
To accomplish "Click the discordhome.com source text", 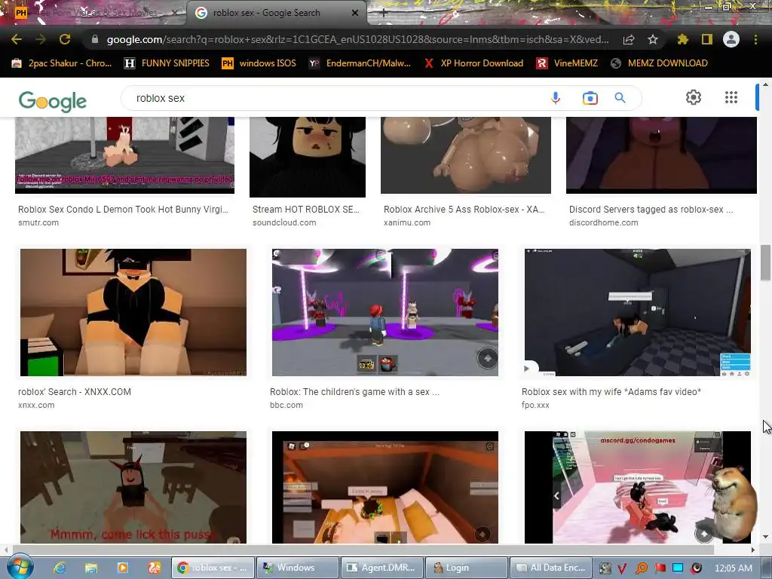I will click(604, 222).
